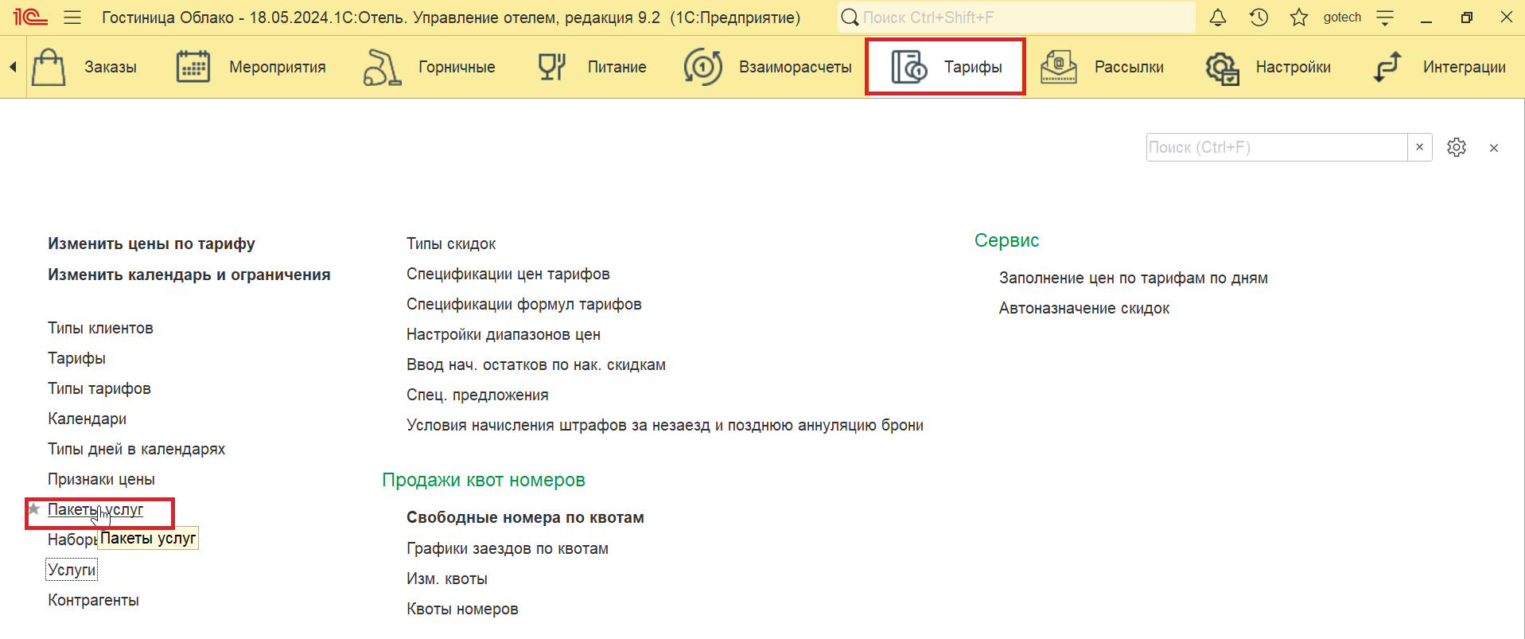This screenshot has height=639, width=1525.
Task: Toggle favorite star beside Пакеты услуг
Action: pos(34,508)
